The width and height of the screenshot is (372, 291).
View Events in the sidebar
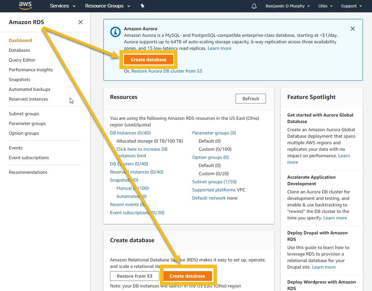click(16, 148)
